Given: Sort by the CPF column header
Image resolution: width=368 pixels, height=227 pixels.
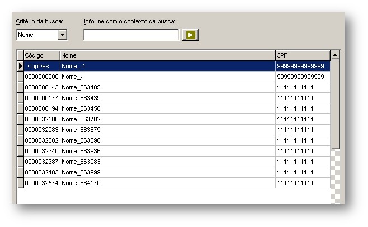Looking at the screenshot, I should (x=303, y=55).
